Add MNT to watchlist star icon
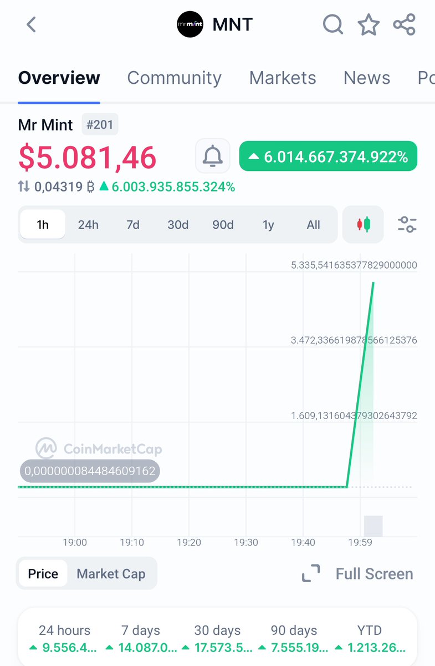 [x=369, y=25]
